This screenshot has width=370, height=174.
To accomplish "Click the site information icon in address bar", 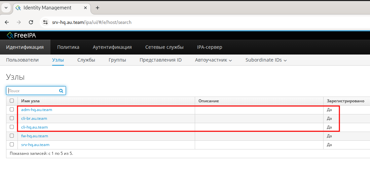I will (45, 22).
